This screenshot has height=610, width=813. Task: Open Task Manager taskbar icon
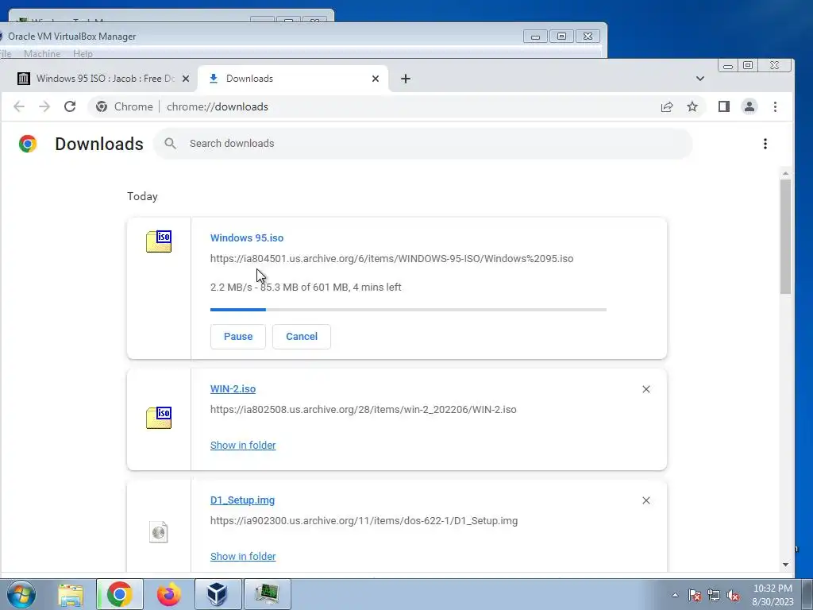(x=267, y=594)
